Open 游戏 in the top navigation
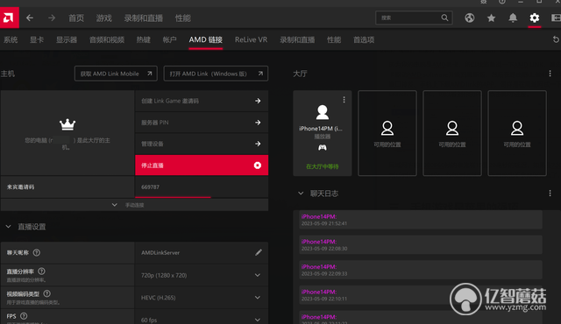Screen dimensions: 561x324 pos(104,18)
